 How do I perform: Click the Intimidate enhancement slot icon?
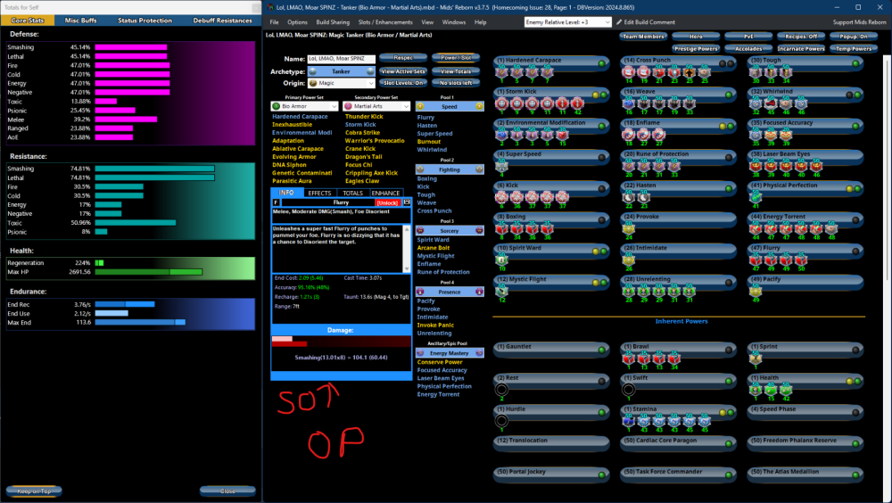click(x=629, y=259)
